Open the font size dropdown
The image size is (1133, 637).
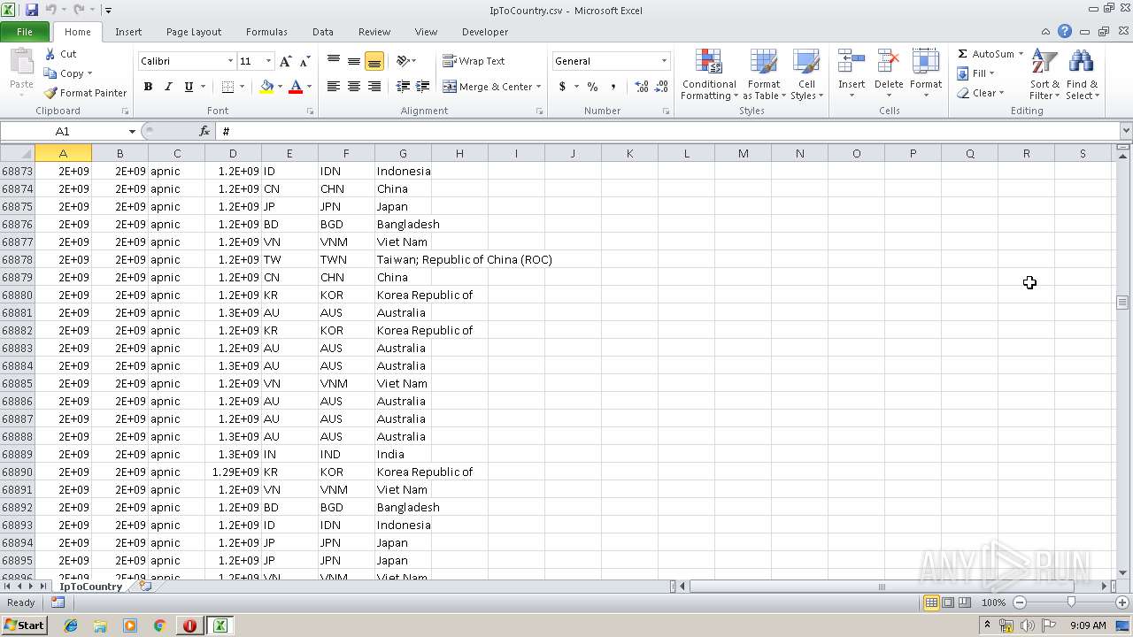(268, 61)
